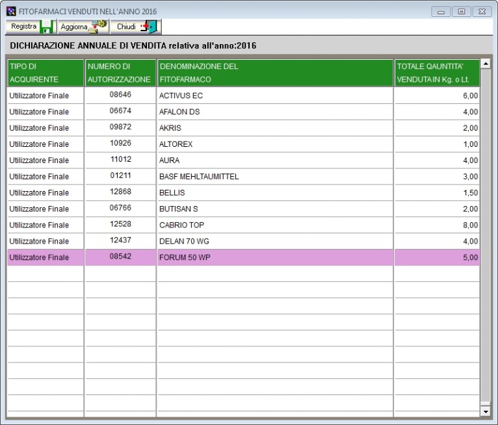Click the Registra save button

coord(31,27)
